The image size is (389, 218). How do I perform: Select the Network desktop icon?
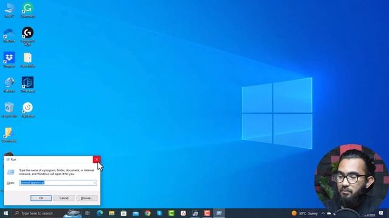pyautogui.click(x=9, y=85)
